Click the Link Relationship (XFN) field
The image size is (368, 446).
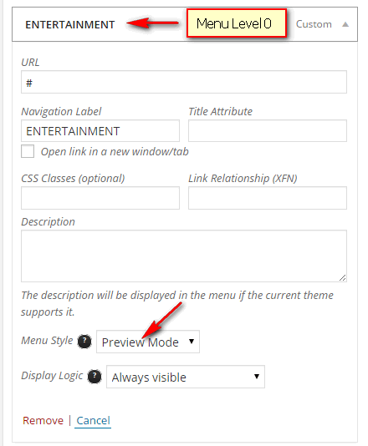268,198
